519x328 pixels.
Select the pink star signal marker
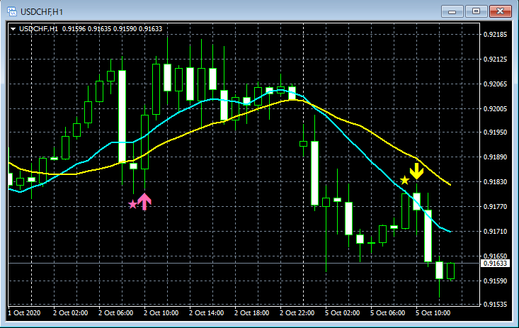[132, 204]
